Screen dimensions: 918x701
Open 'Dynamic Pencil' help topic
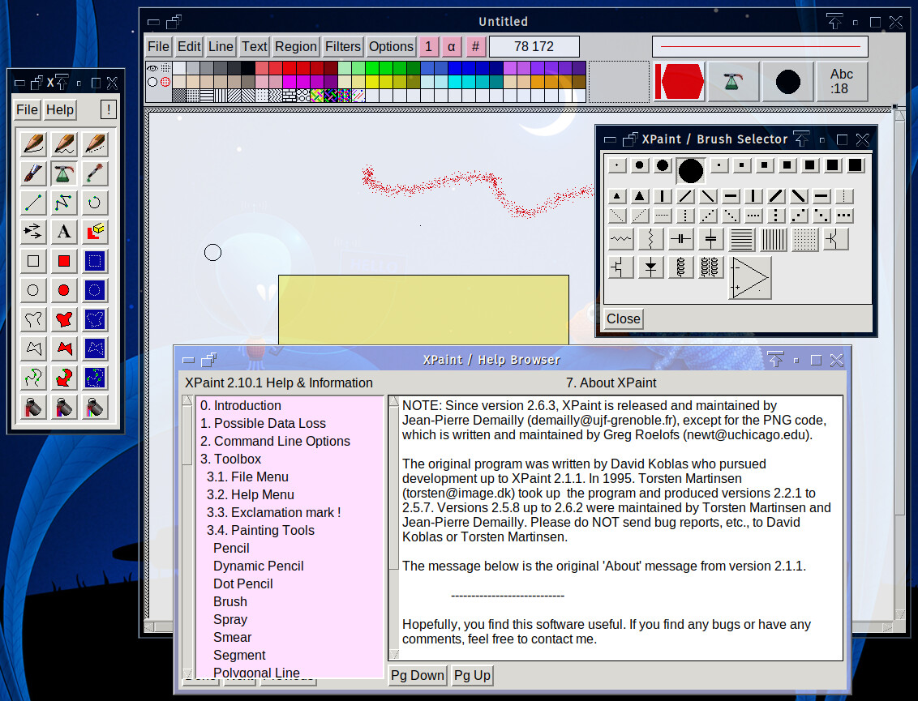[x=258, y=566]
